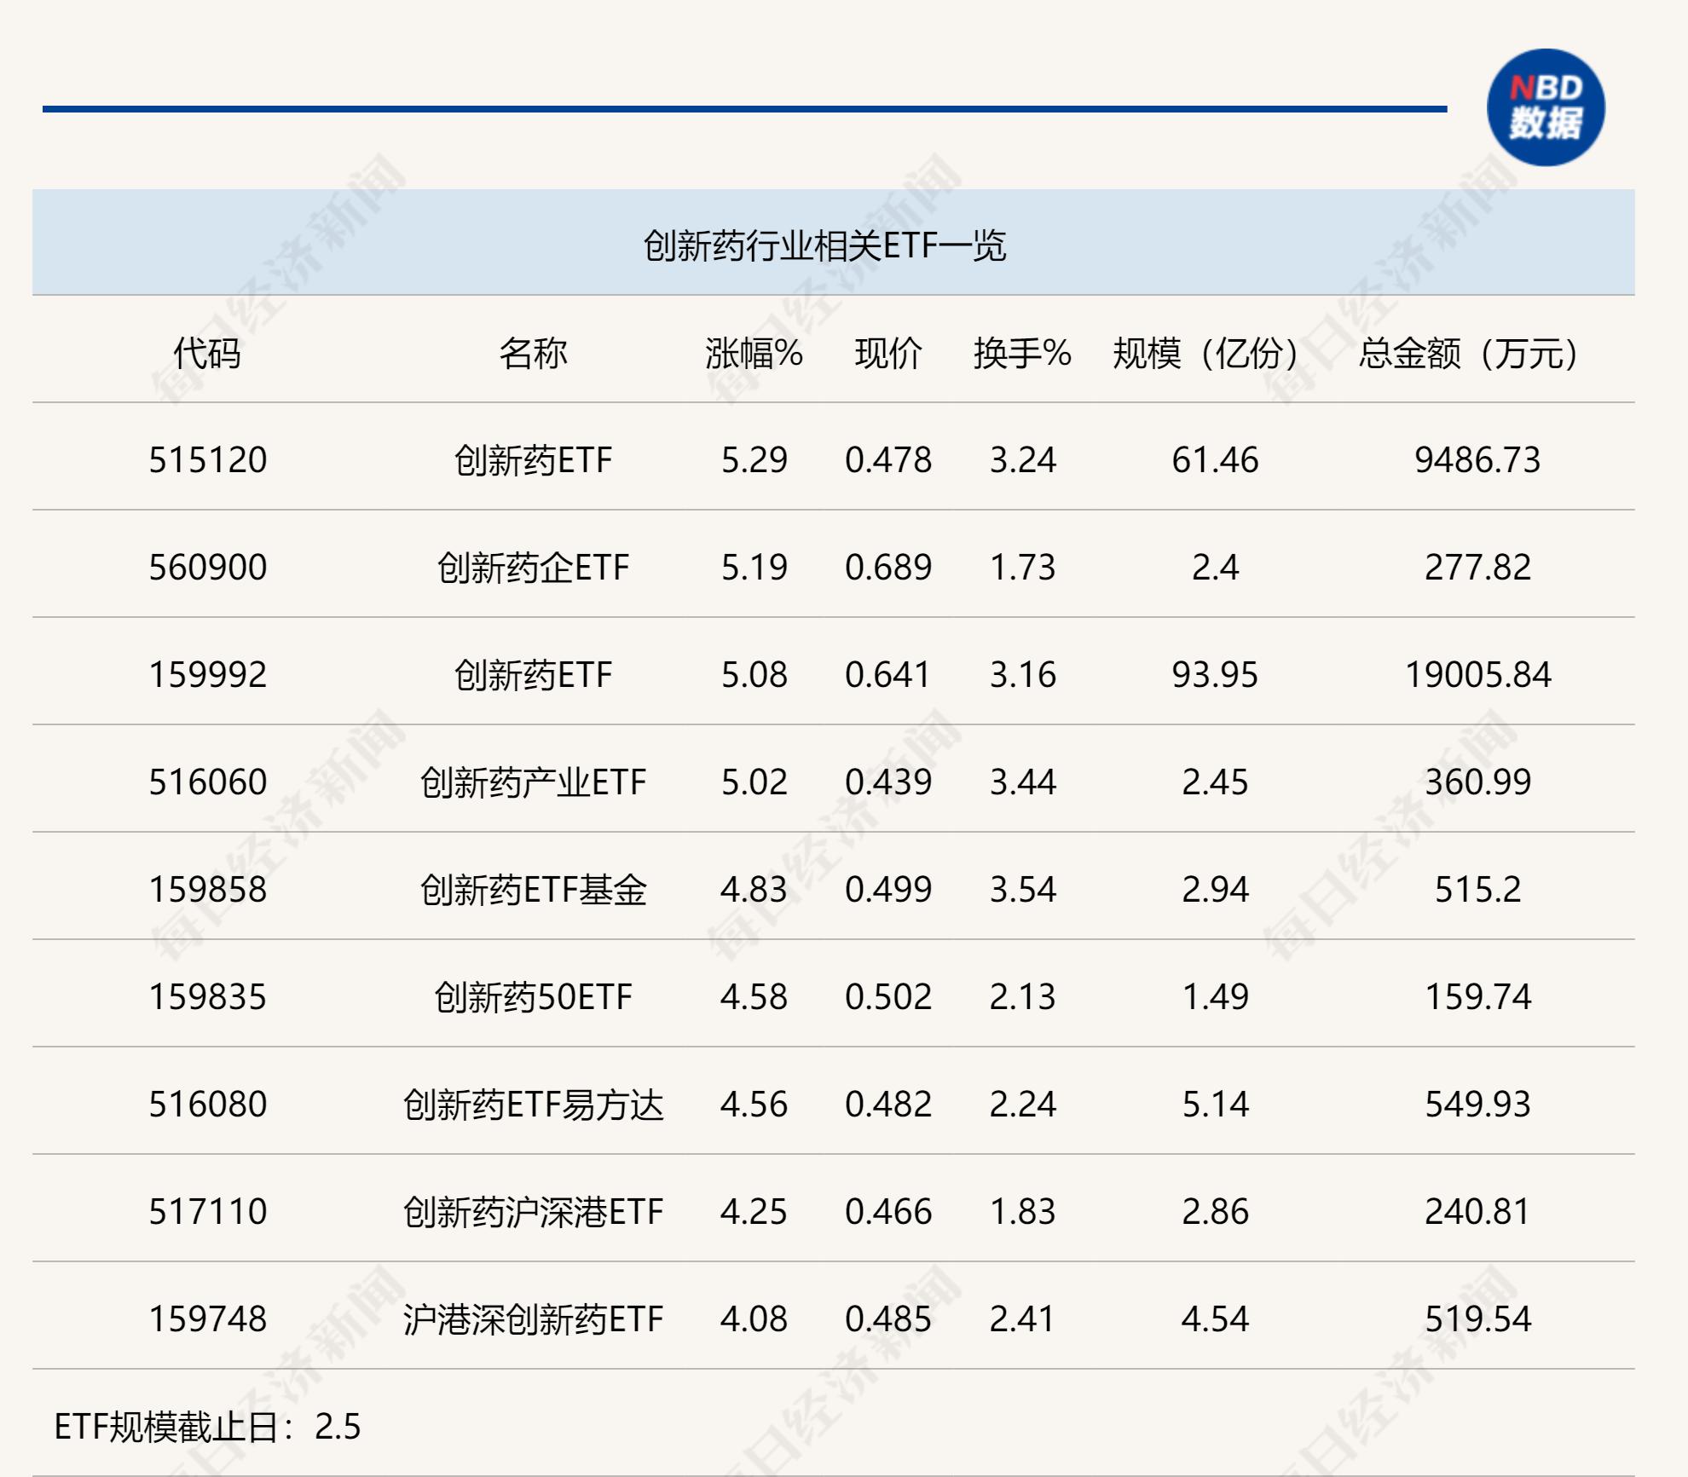Open the 创新药ETF易方达 entry
The image size is (1688, 1477).
[533, 1105]
